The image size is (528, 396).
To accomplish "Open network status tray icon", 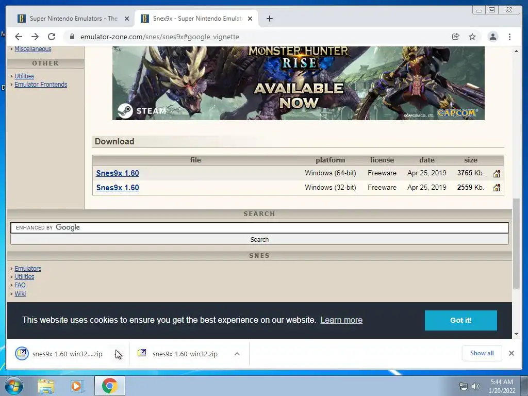I will click(x=464, y=386).
